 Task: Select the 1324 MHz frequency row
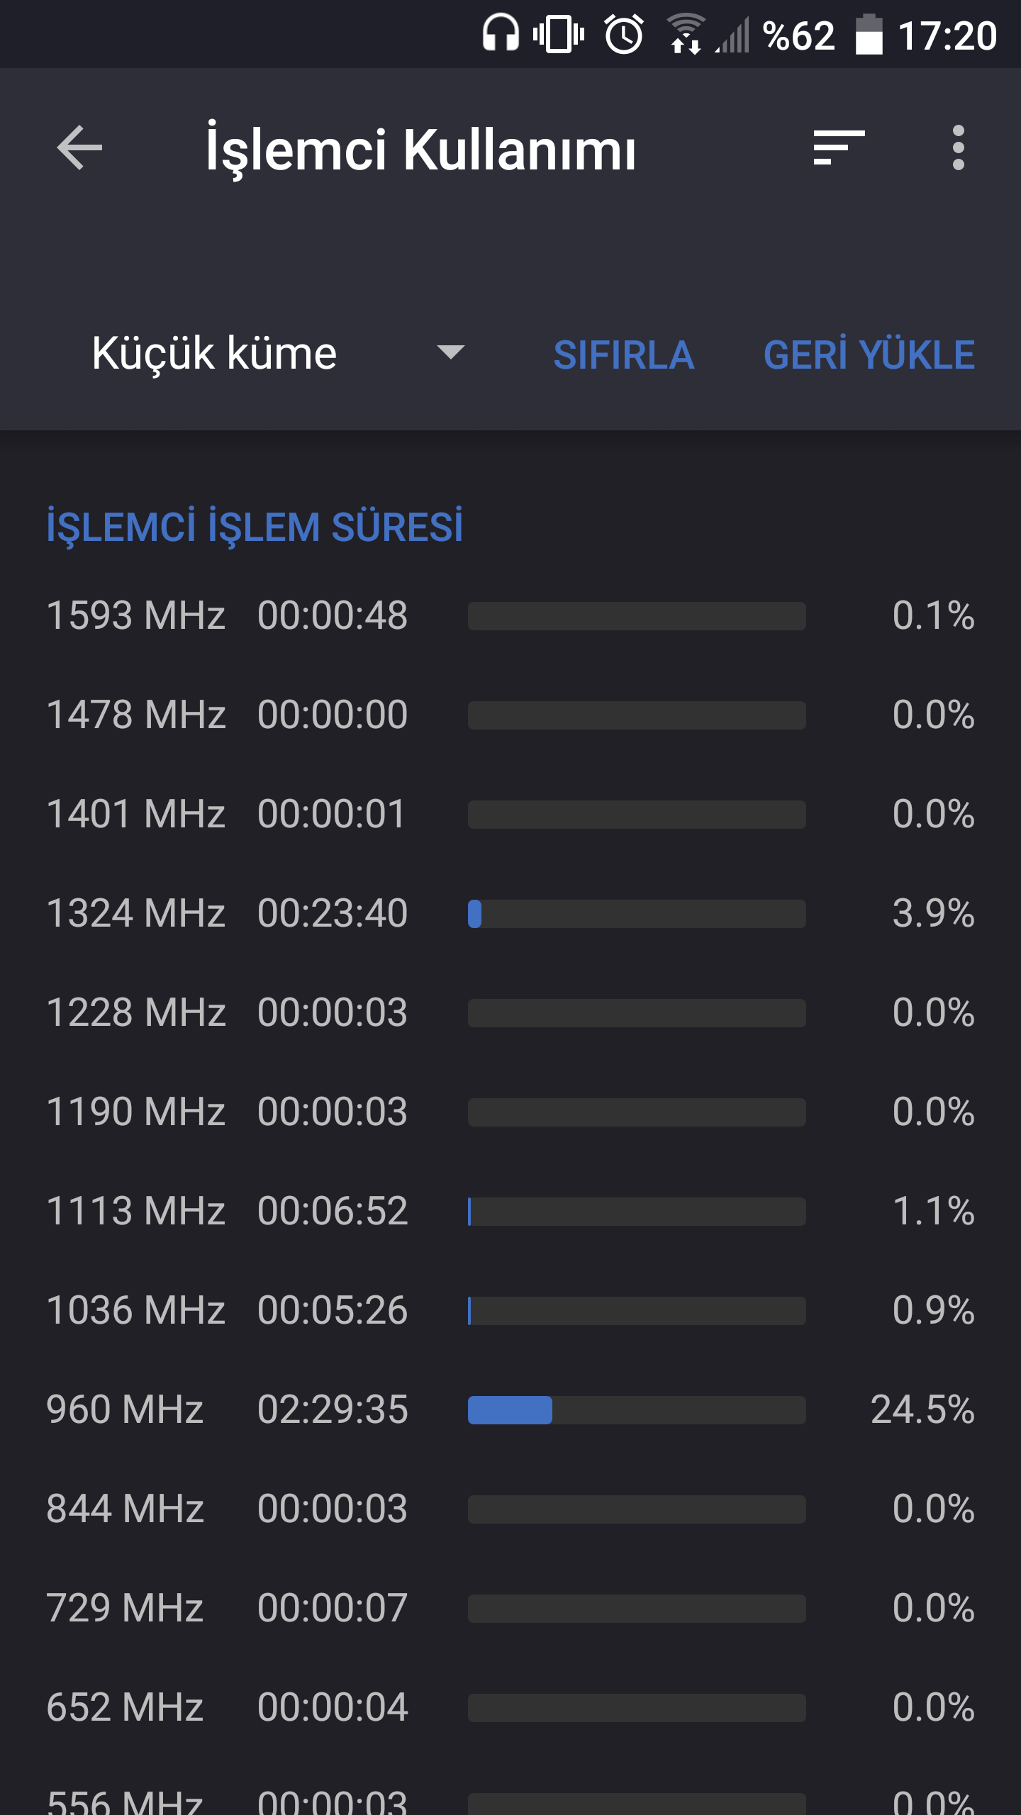click(510, 913)
